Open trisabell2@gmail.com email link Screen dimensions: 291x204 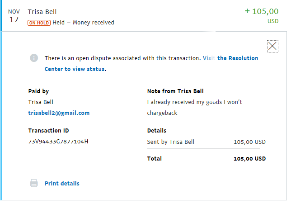(59, 113)
